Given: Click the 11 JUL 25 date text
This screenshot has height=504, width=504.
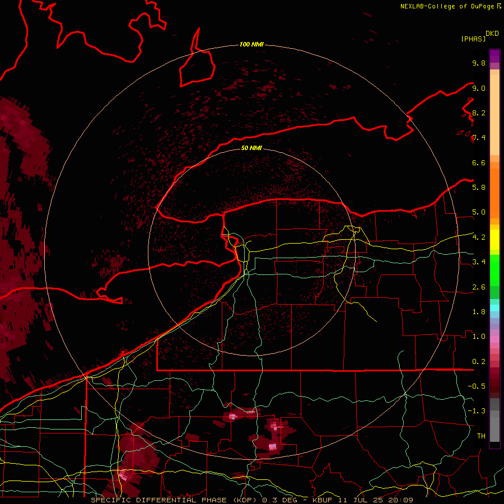Looking at the screenshot, I should click(361, 500).
